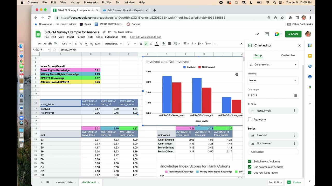
Task: Select the Paint format tool
Action: tap(55, 44)
